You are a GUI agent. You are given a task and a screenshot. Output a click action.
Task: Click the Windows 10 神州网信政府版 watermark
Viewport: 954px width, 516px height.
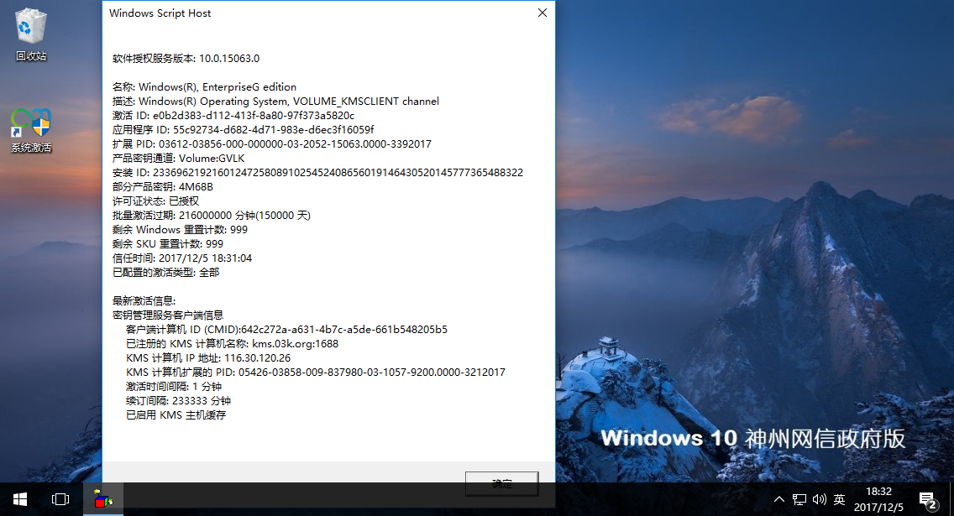pos(753,437)
